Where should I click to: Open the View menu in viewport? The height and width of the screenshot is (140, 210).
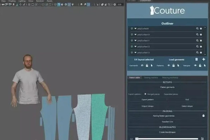point(3,1)
